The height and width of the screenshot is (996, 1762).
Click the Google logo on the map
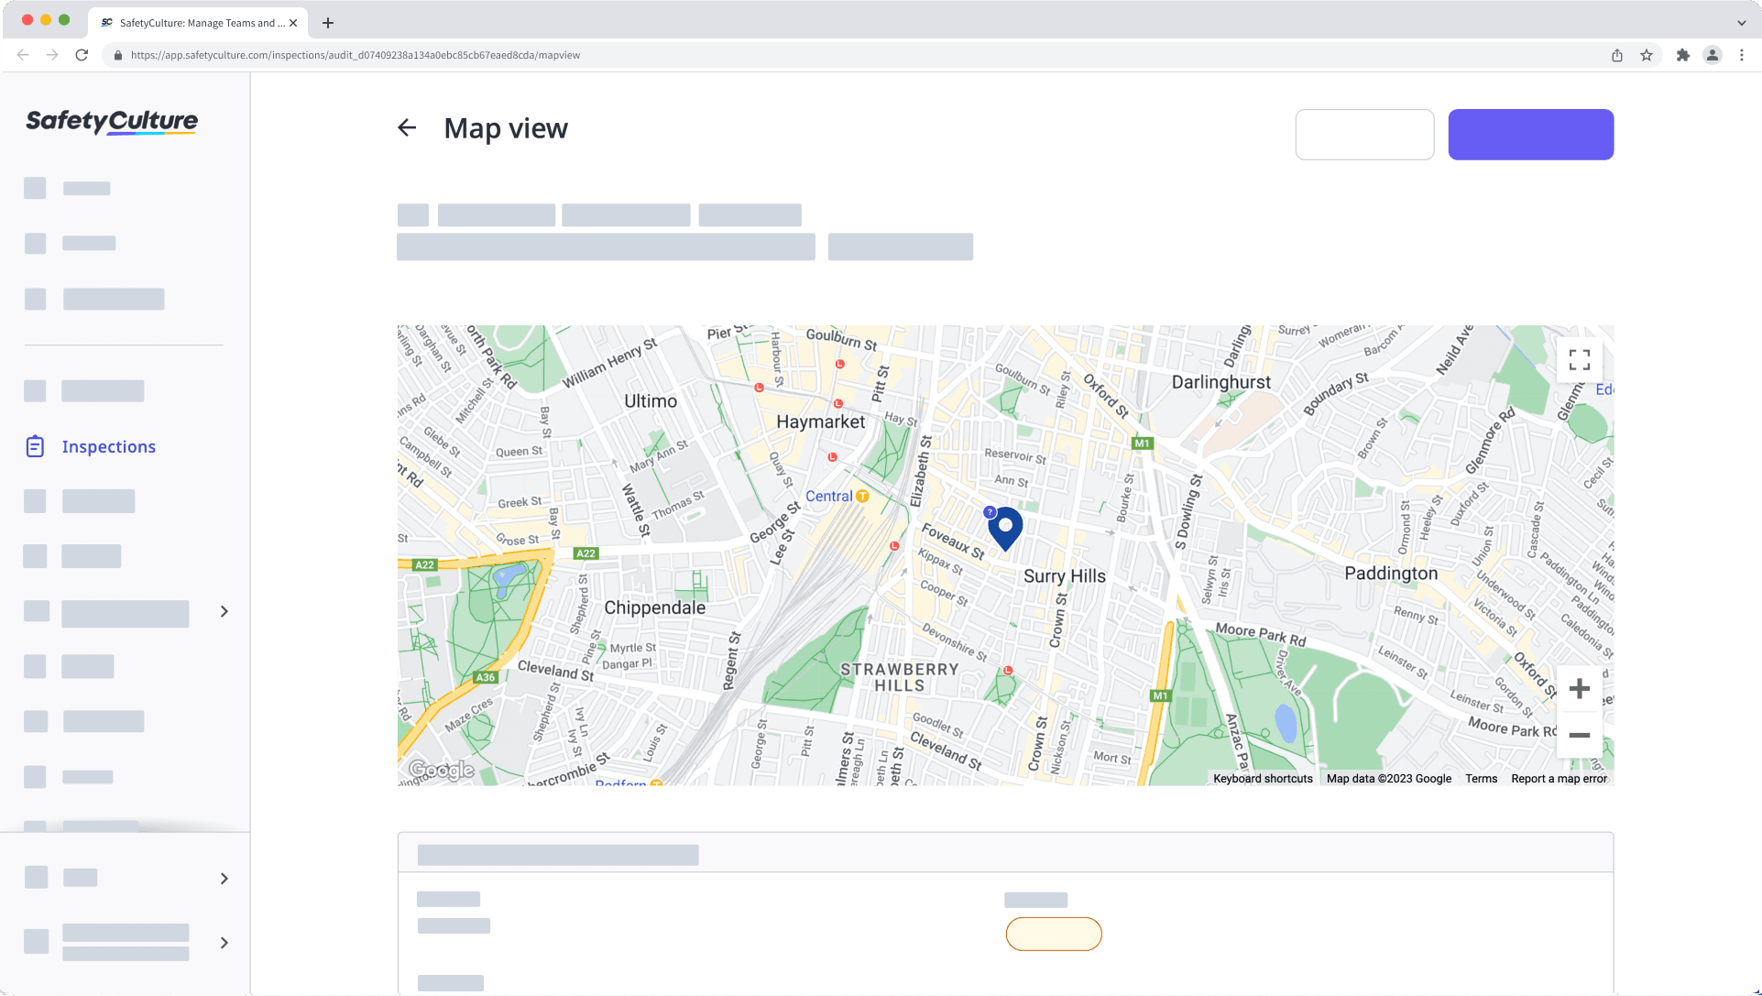(x=441, y=771)
